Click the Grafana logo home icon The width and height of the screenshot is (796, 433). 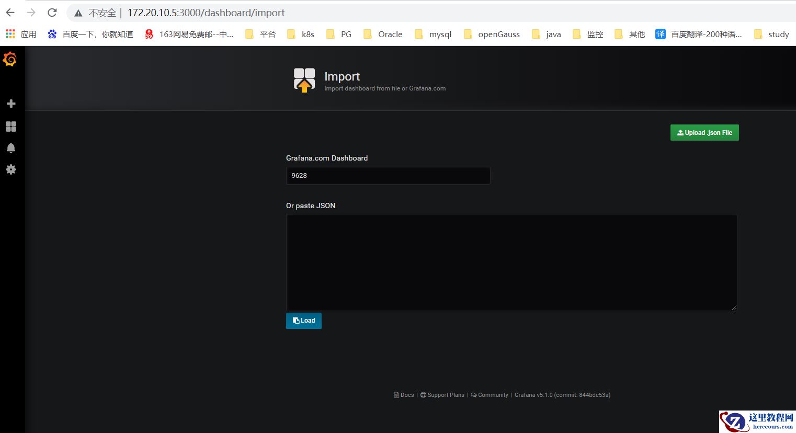(x=10, y=60)
